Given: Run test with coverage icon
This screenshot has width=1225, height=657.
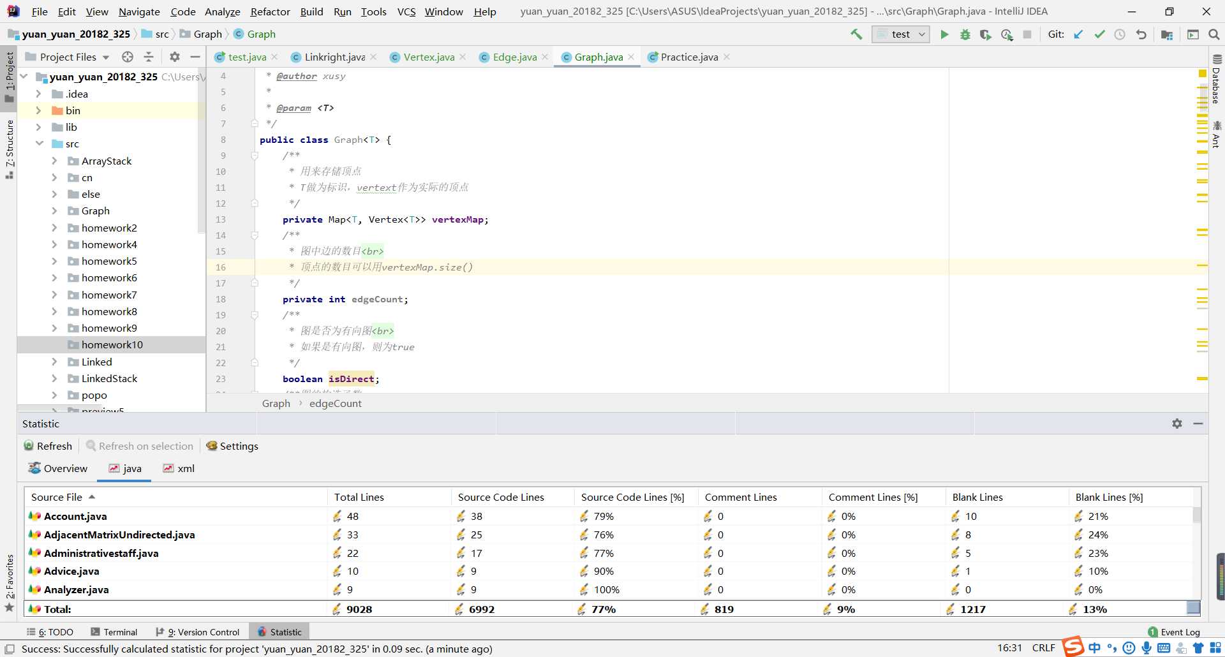Looking at the screenshot, I should pyautogui.click(x=986, y=34).
